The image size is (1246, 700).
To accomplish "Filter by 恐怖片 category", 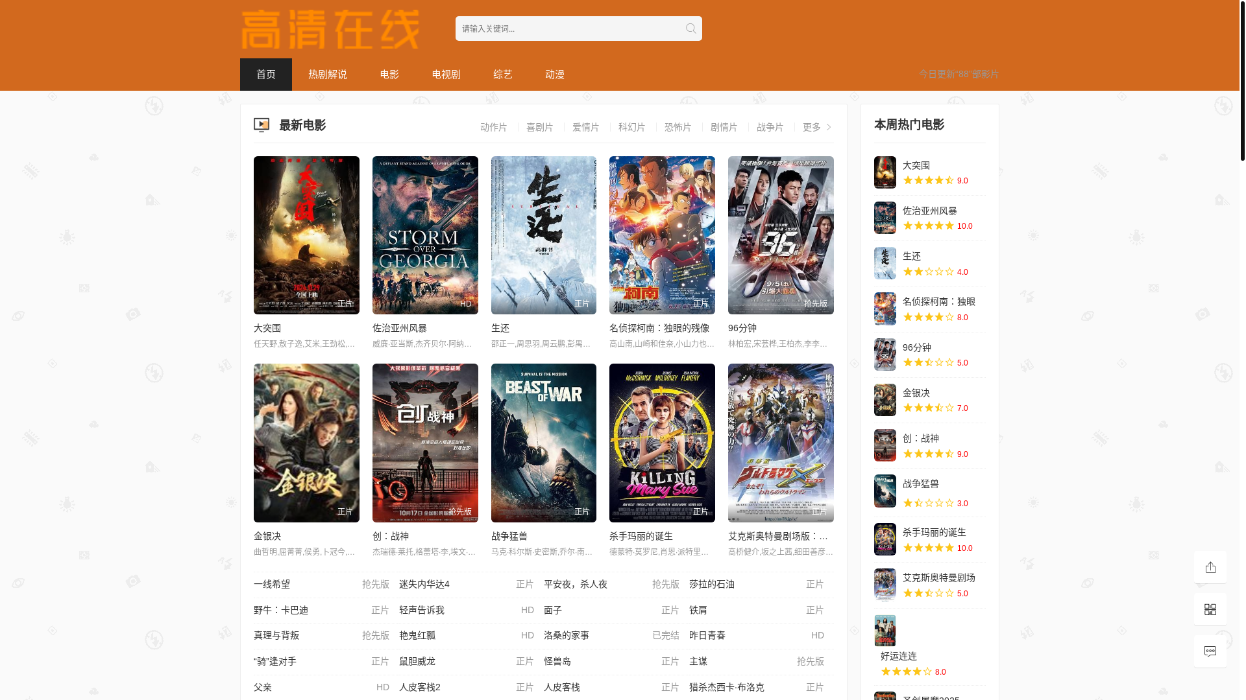I will [678, 127].
